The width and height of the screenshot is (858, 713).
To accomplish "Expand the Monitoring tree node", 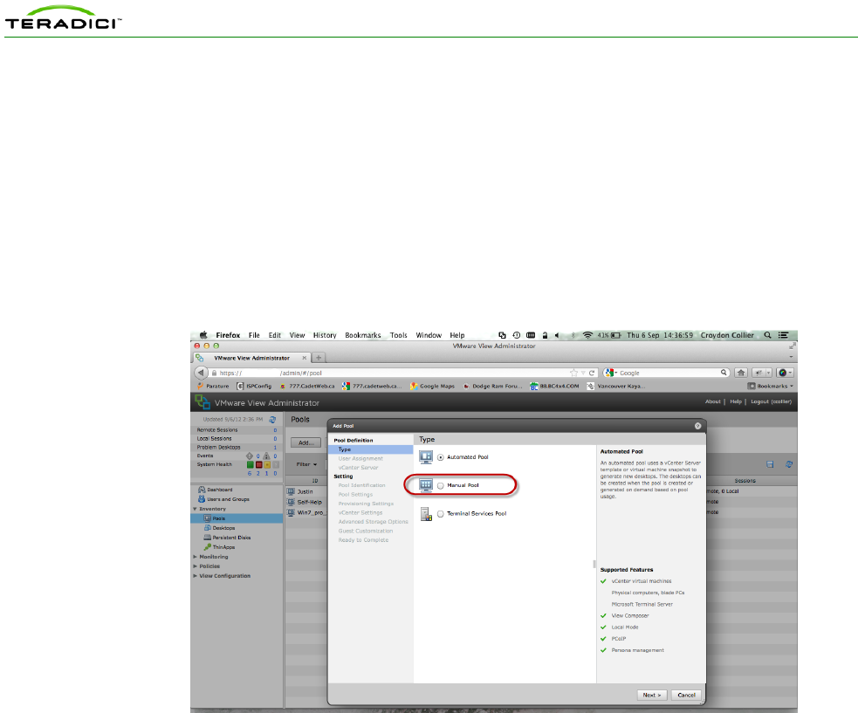I will point(195,557).
